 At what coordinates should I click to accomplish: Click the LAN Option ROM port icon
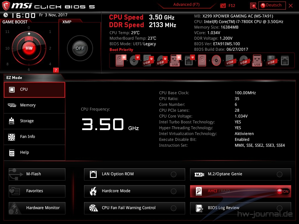[x=93, y=174]
